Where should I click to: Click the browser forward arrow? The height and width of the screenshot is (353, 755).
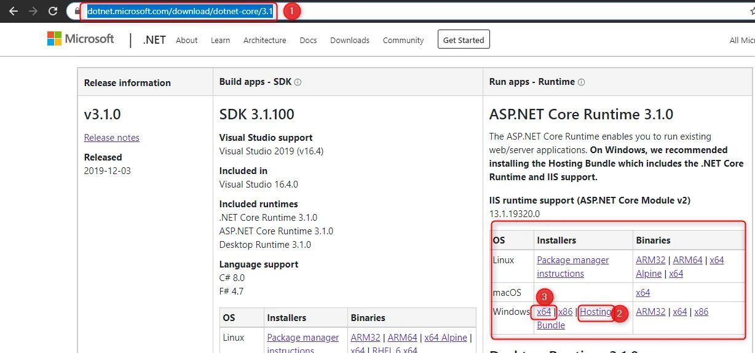[33, 11]
